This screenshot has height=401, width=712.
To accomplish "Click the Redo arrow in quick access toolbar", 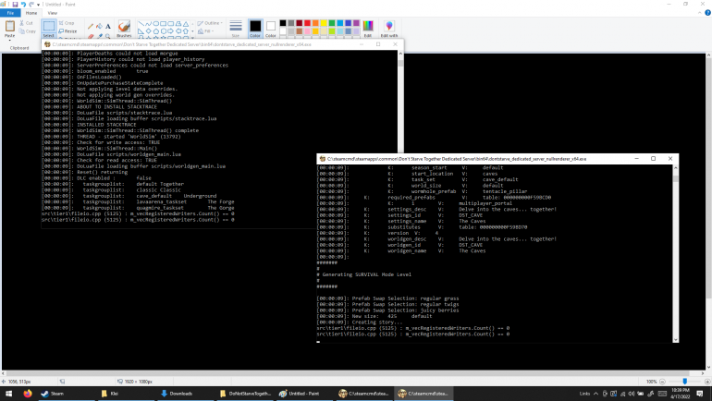I will 31,4.
